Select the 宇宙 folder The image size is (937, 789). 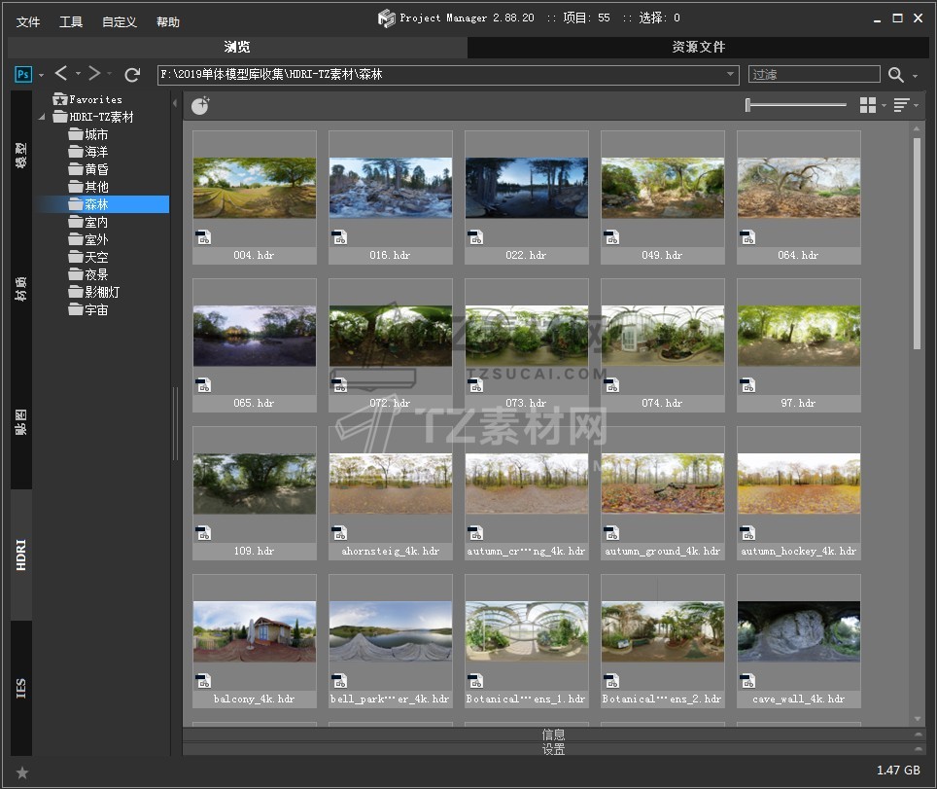click(88, 309)
